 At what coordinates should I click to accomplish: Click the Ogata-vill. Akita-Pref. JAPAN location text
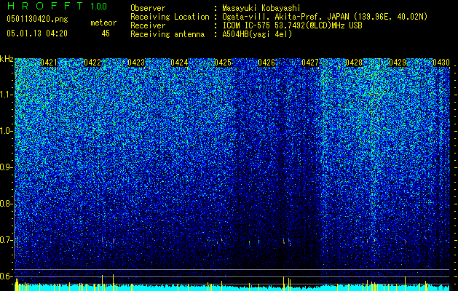[325, 17]
